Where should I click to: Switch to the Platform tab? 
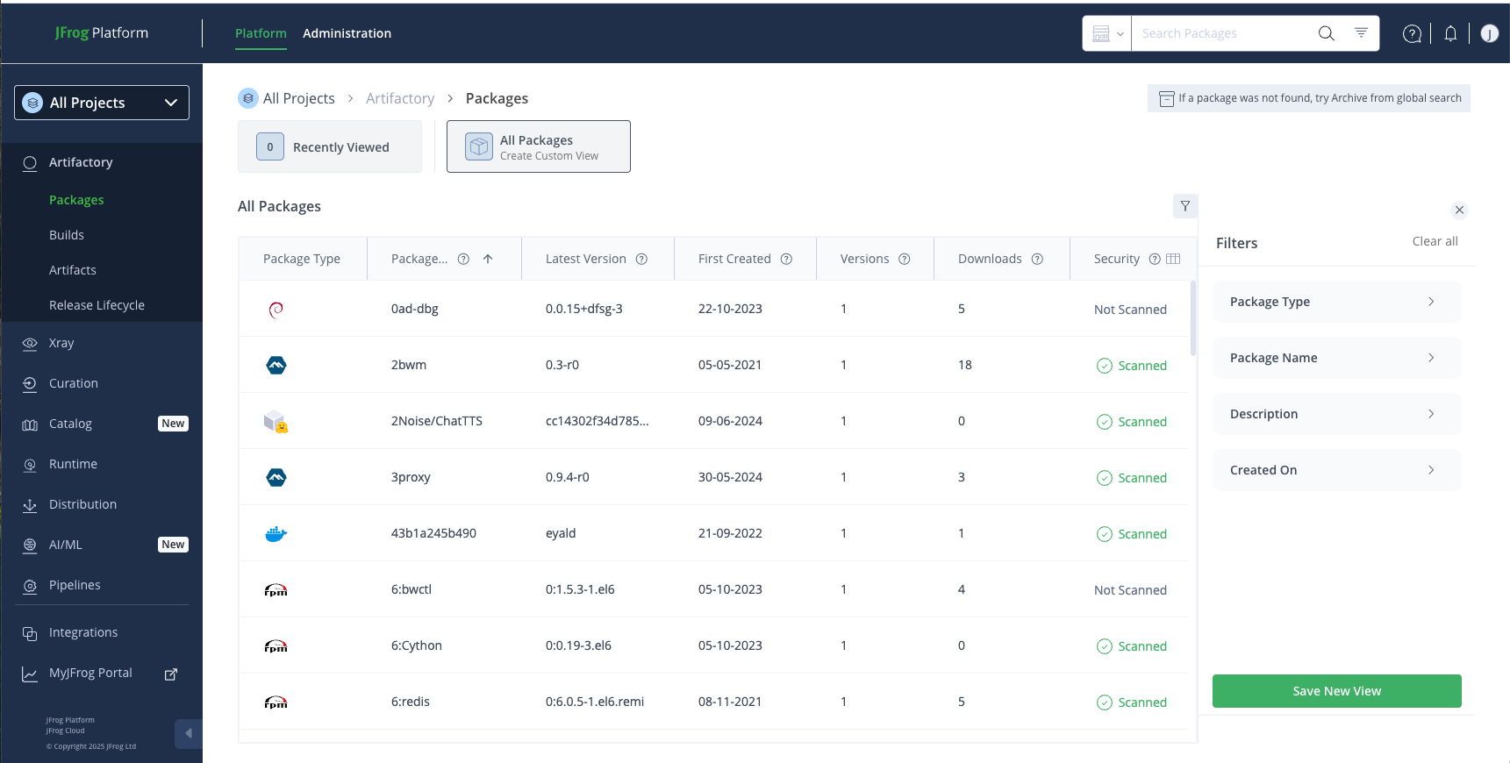click(x=261, y=33)
